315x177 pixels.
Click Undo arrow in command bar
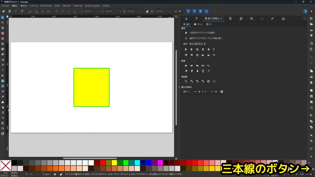tap(311, 57)
